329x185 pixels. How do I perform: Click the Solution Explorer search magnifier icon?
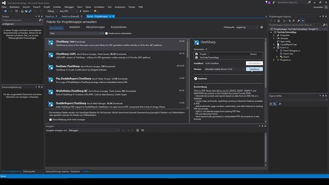(x=324, y=25)
